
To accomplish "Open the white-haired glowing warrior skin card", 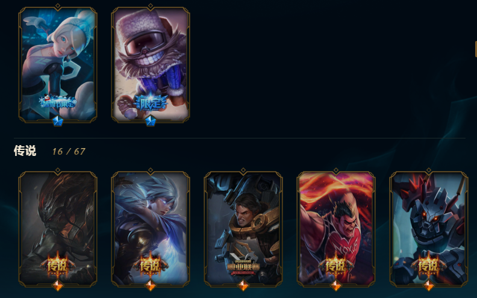I will pos(151,229).
